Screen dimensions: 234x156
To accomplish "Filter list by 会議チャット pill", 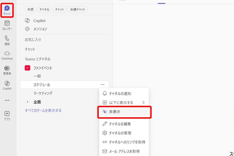I will pyautogui.click(x=78, y=9).
